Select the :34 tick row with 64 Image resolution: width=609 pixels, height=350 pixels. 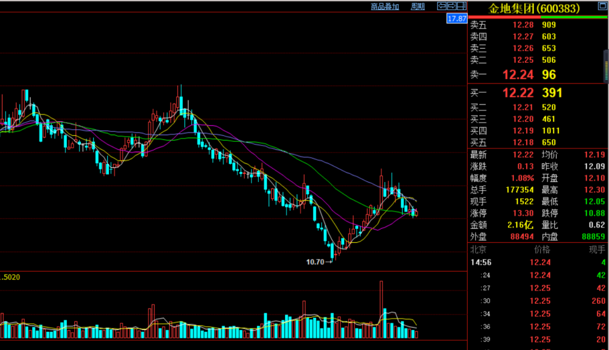pos(538,313)
